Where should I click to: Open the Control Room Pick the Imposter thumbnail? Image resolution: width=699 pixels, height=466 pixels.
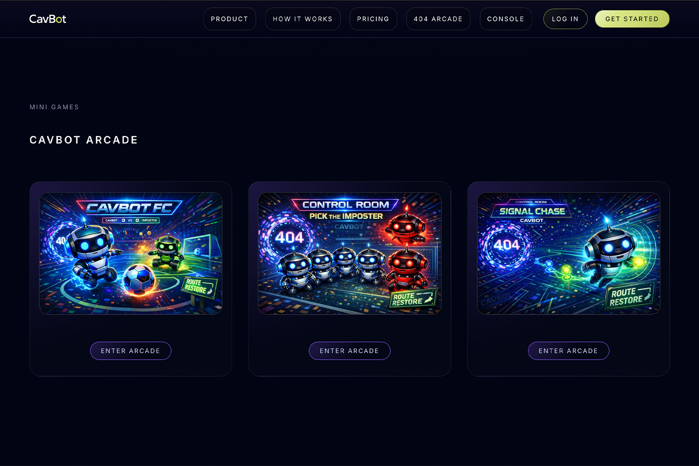[x=349, y=253]
